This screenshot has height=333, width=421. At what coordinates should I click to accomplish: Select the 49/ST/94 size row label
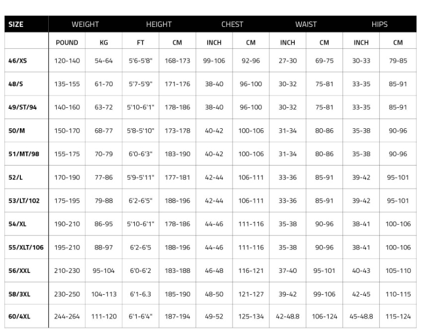pyautogui.click(x=22, y=107)
